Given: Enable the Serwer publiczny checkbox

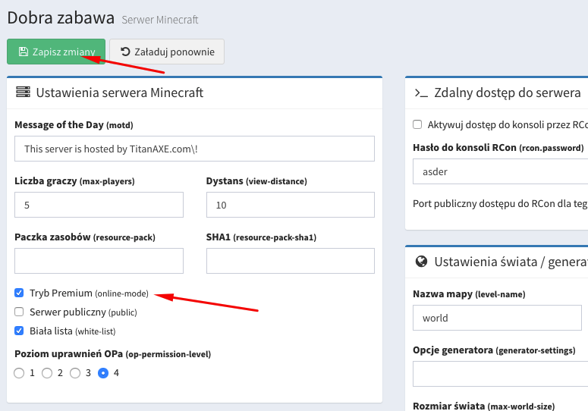Looking at the screenshot, I should click(x=20, y=312).
